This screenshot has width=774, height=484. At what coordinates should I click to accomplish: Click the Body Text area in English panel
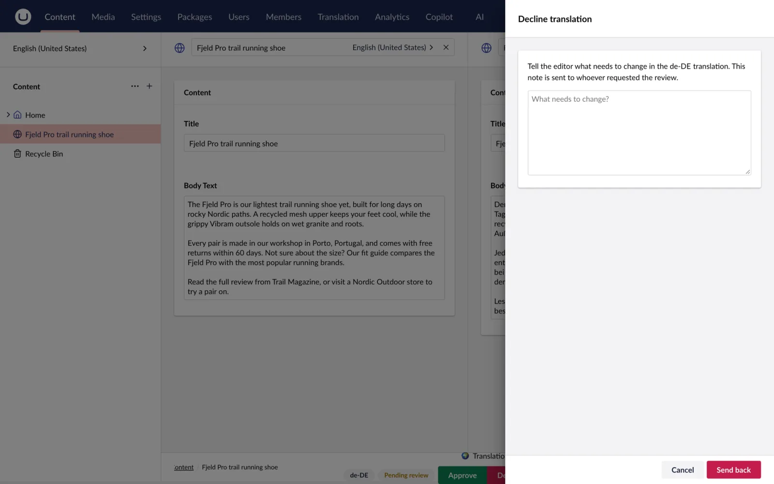(x=314, y=248)
